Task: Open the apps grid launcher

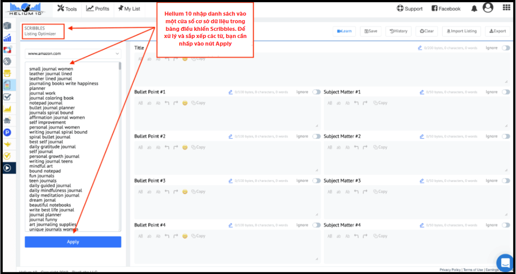Action: click(506, 8)
